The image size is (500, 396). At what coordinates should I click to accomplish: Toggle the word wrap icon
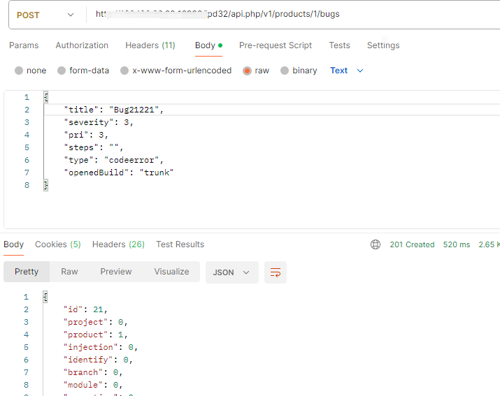click(276, 272)
